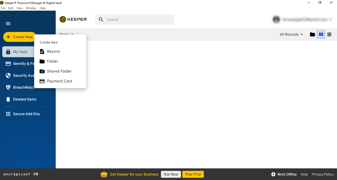
Task: Click the My Vault lock icon
Action: click(x=8, y=52)
